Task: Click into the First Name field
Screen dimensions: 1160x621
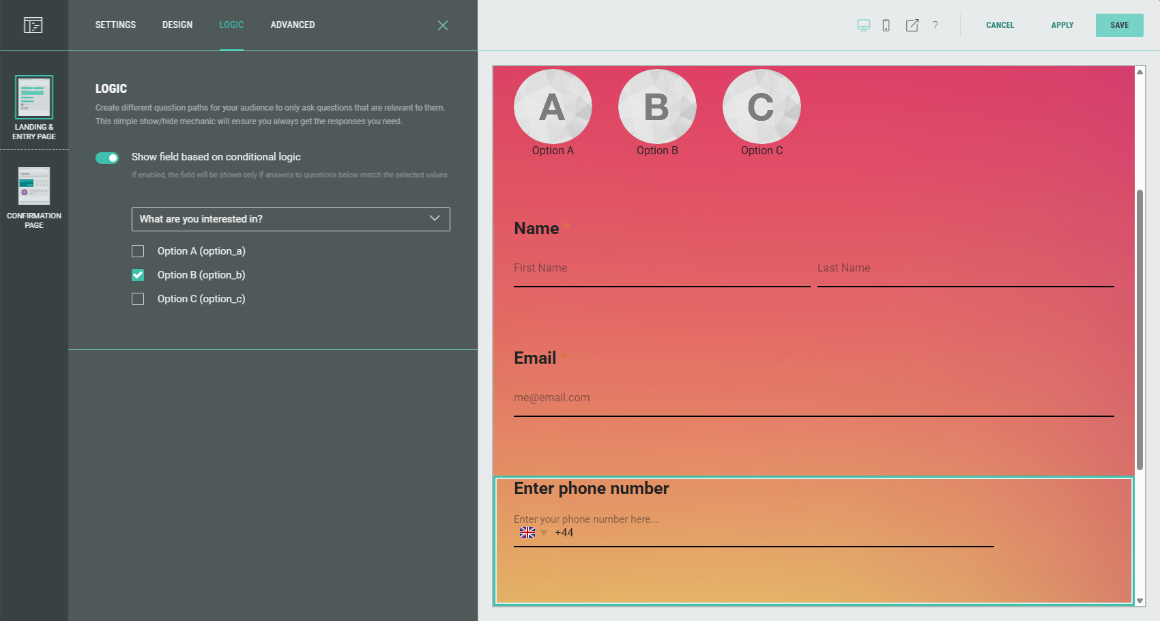Action: point(661,269)
